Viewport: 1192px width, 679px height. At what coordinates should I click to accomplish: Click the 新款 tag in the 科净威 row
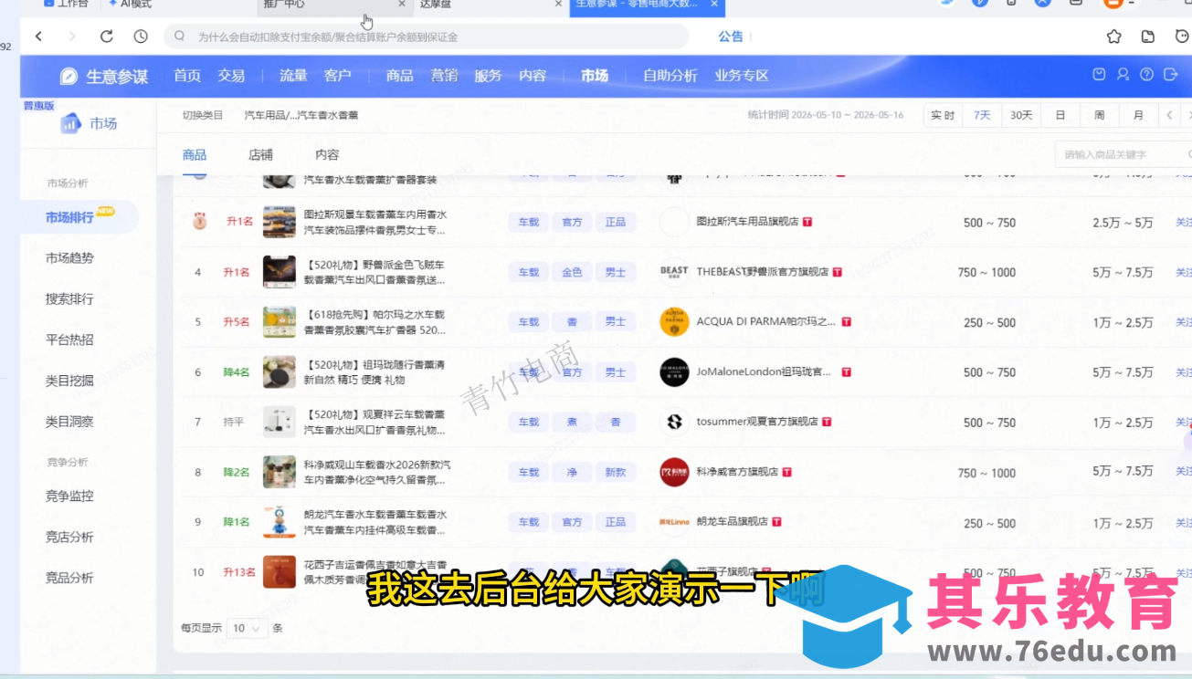click(x=616, y=473)
